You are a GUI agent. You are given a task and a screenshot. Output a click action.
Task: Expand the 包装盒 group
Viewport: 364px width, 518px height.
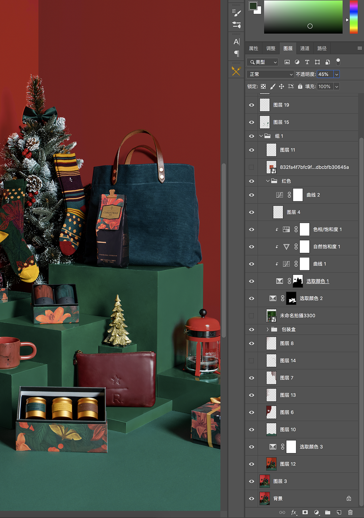click(x=268, y=329)
